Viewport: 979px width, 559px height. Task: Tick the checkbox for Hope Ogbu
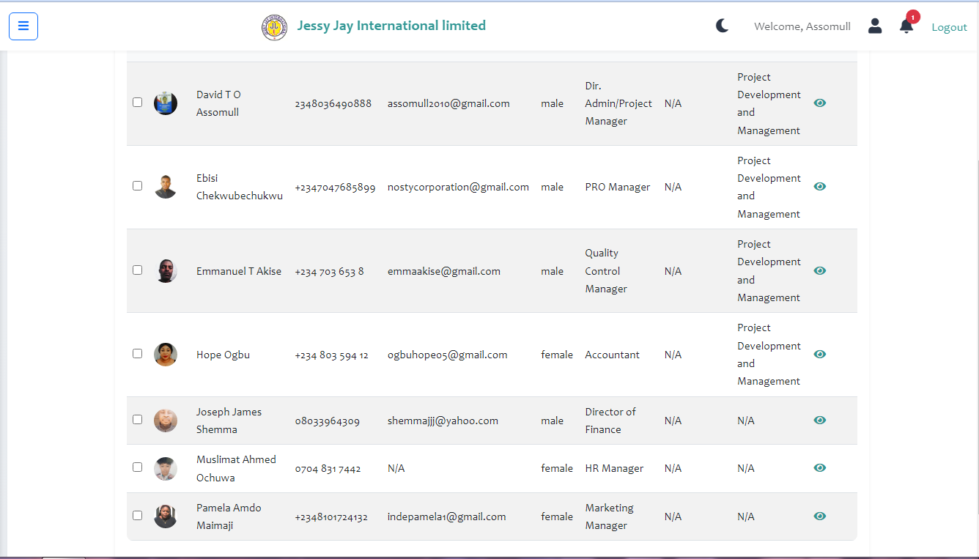(137, 354)
